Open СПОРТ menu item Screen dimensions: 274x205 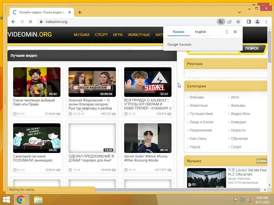pos(101,35)
